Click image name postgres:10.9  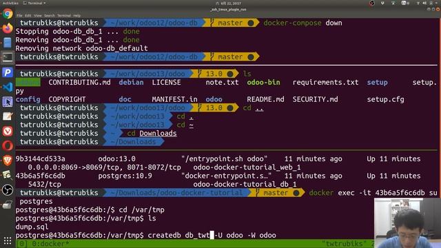click(125, 176)
